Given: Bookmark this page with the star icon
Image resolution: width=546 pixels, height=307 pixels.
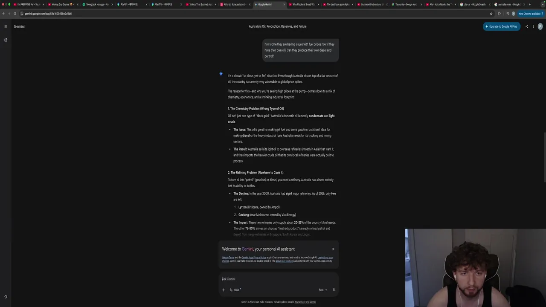Looking at the screenshot, I should [491, 14].
